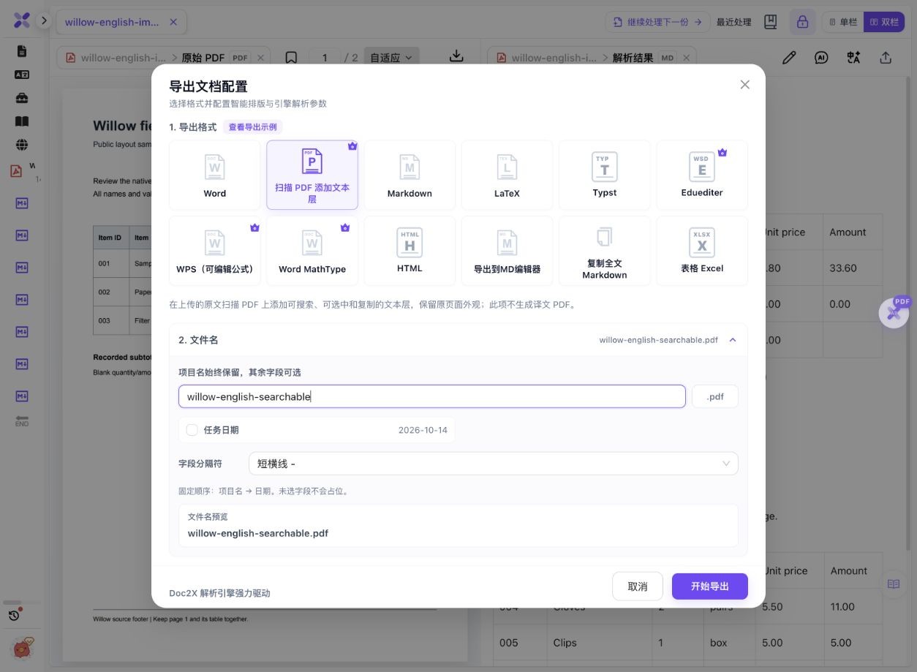This screenshot has height=672, width=917.
Task: Switch to 单栏 single-column view
Action: pos(843,22)
